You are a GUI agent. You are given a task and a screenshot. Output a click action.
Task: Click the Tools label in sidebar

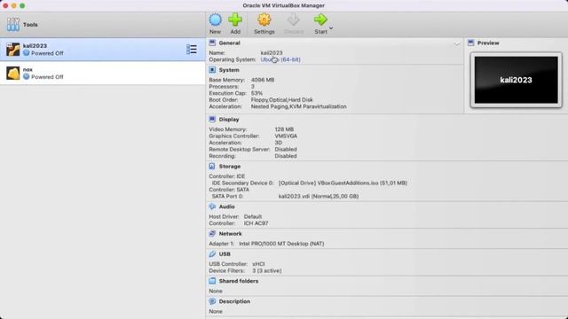click(x=30, y=25)
